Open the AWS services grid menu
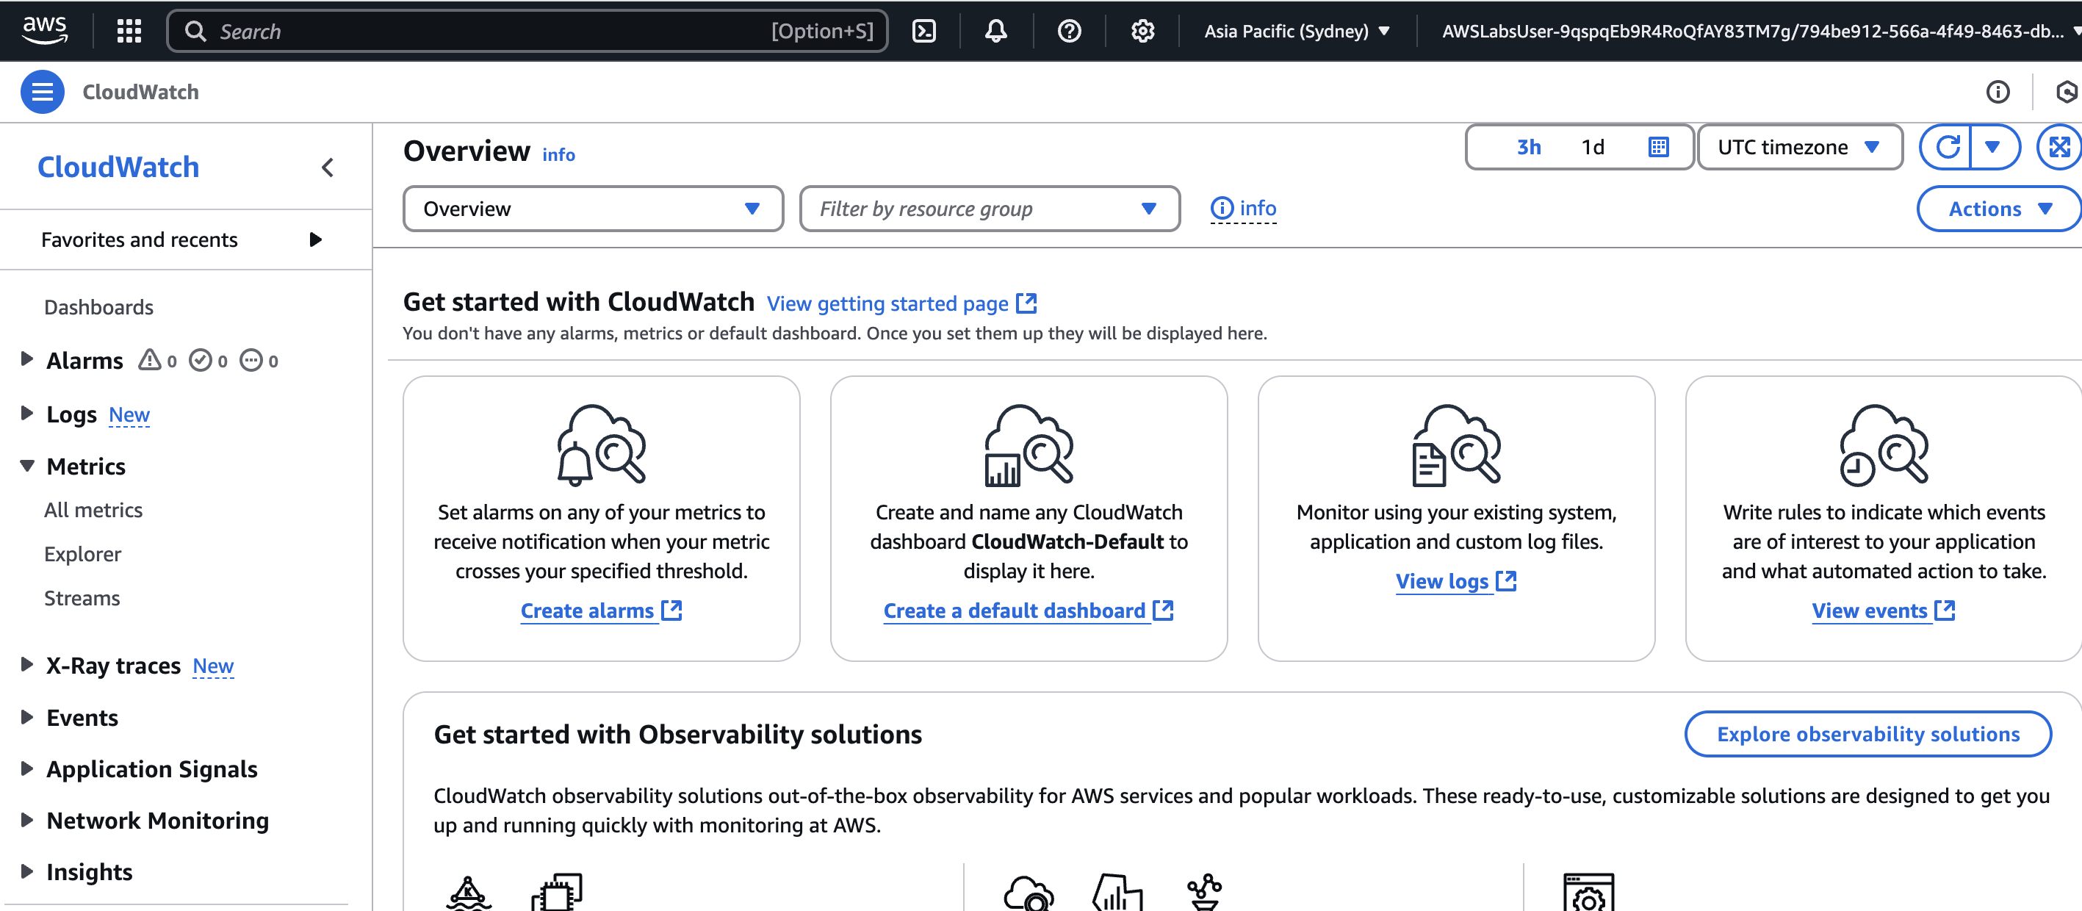 tap(129, 31)
